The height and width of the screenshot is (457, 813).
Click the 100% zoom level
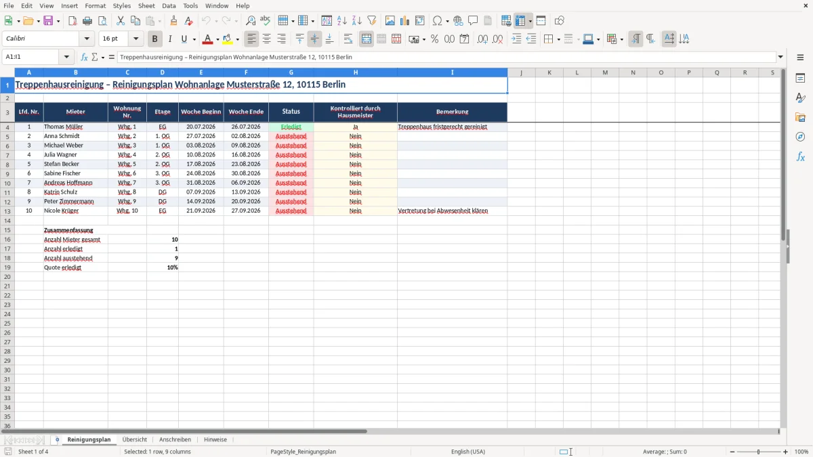coord(801,452)
